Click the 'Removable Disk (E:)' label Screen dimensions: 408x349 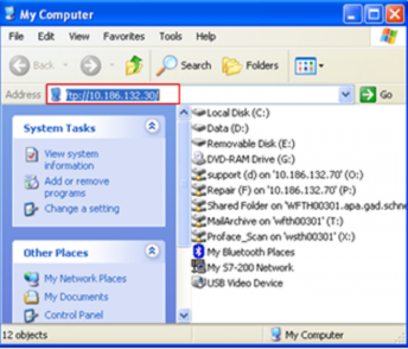[x=251, y=144]
